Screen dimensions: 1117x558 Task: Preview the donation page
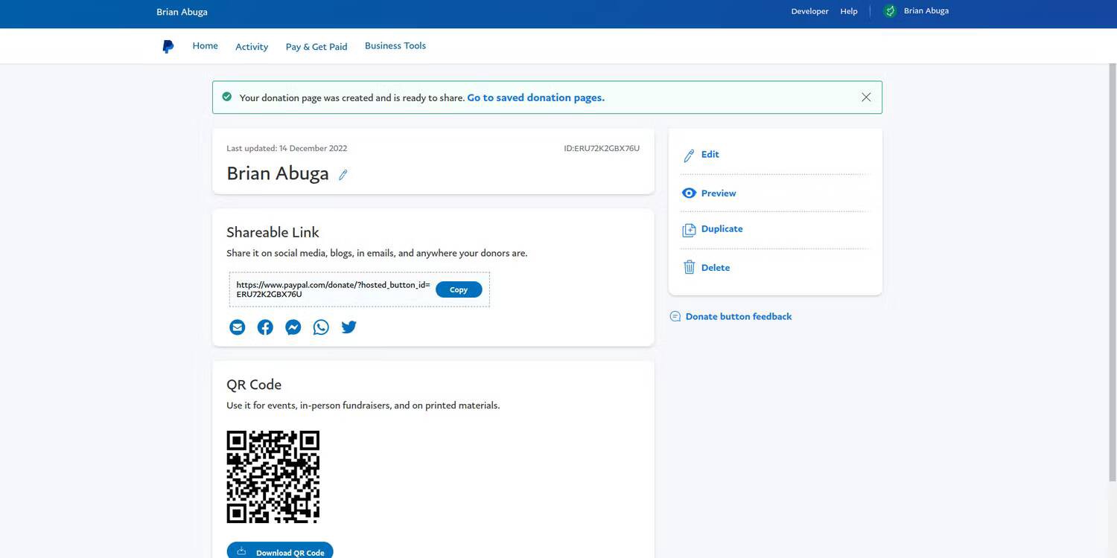pos(709,193)
